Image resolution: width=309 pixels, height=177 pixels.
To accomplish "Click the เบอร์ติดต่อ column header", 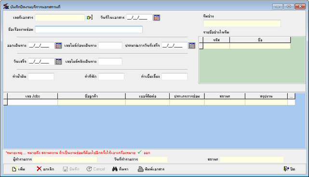I will coord(148,96).
